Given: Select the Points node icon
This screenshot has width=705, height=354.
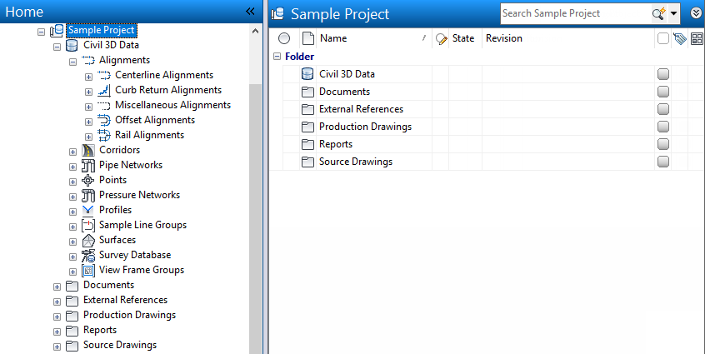Looking at the screenshot, I should (88, 180).
